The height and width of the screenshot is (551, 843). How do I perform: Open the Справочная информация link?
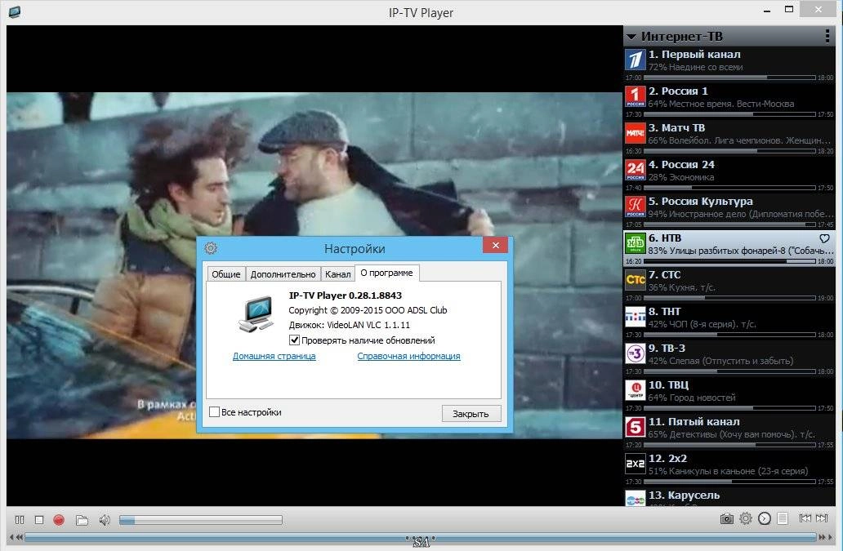[408, 356]
